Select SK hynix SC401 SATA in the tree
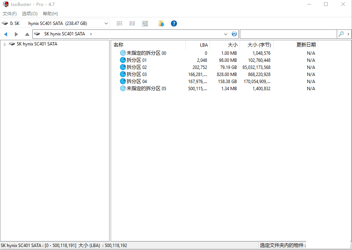Image resolution: width=352 pixels, height=250 pixels. pos(37,44)
